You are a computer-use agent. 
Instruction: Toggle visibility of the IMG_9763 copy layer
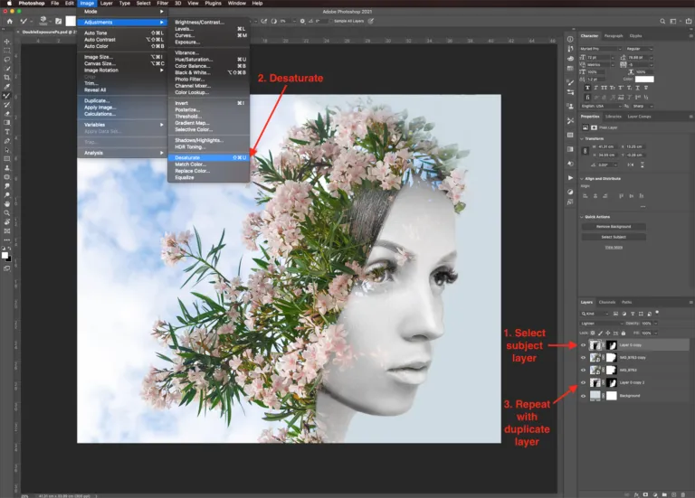pyautogui.click(x=584, y=358)
